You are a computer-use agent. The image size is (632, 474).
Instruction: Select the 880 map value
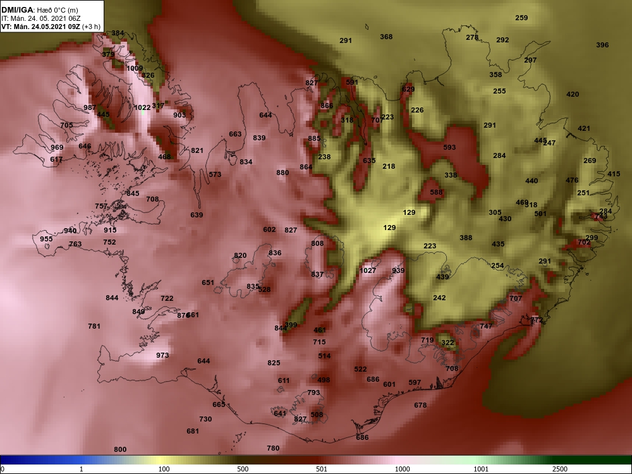(x=283, y=173)
